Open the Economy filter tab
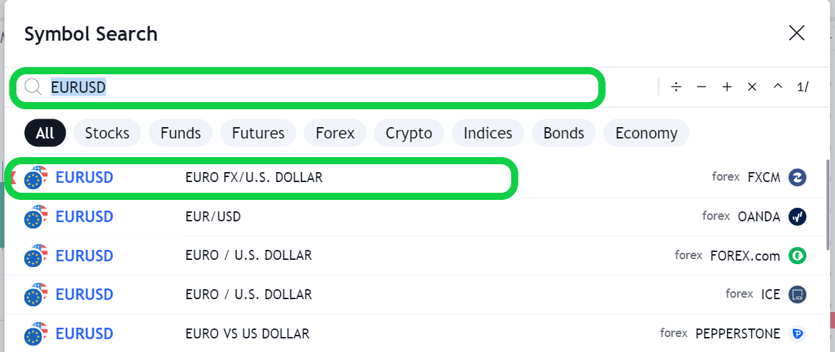This screenshot has width=835, height=352. (x=646, y=133)
